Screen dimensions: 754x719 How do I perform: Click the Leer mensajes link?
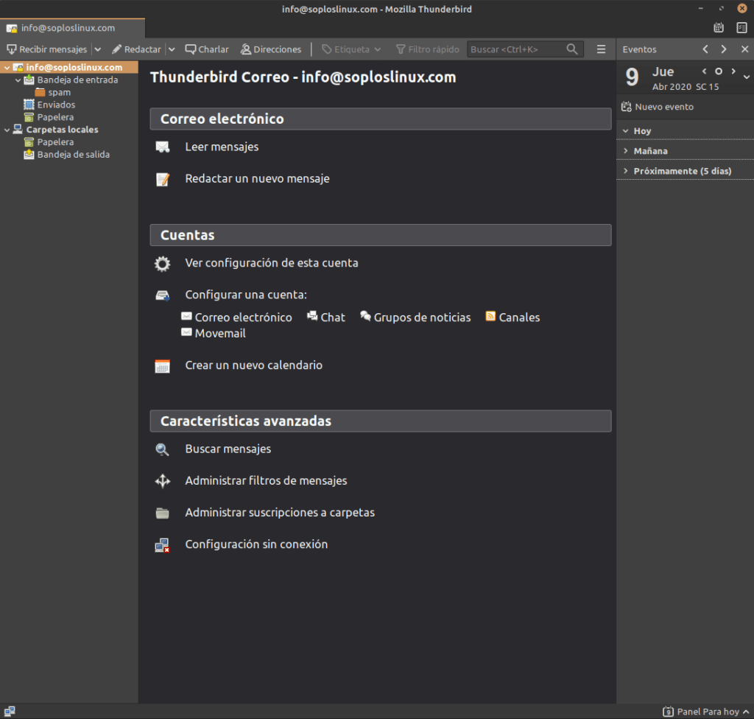[222, 147]
